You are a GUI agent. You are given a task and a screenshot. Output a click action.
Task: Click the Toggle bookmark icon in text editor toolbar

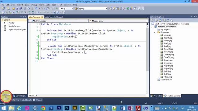tap(37, 12)
